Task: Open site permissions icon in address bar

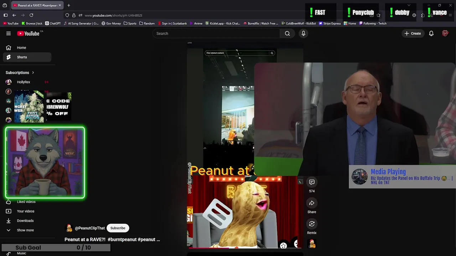Action: tap(81, 15)
